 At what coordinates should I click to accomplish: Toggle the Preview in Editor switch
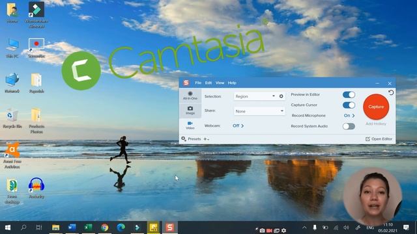349,95
